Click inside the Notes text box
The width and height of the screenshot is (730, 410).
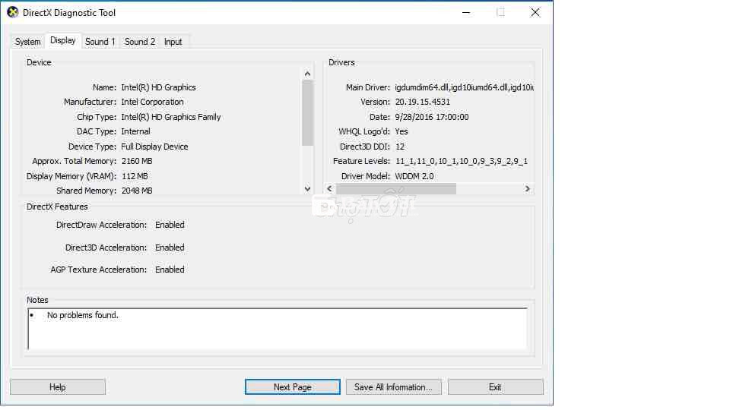[x=278, y=328]
